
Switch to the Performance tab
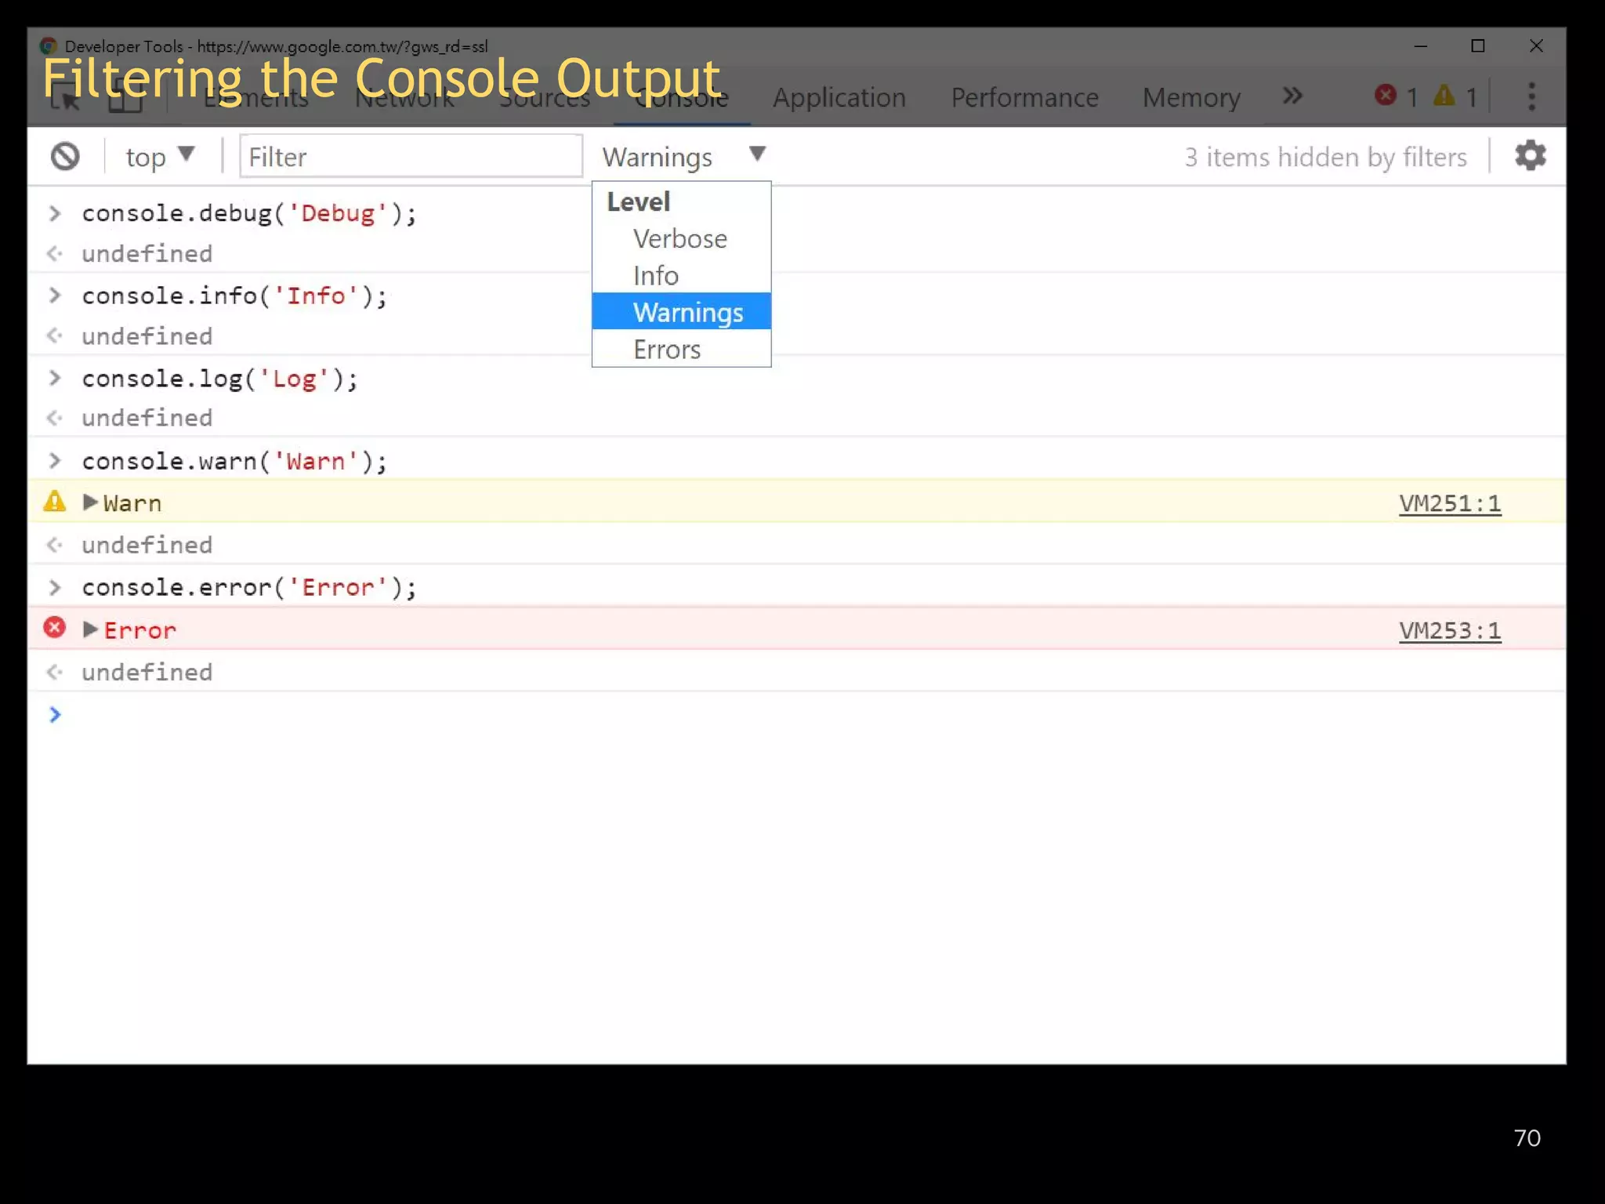(1024, 97)
